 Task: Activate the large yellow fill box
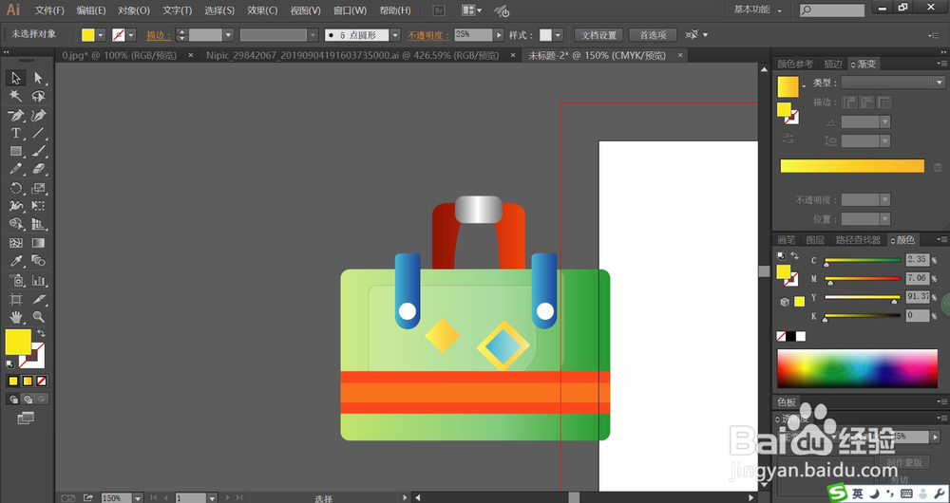pyautogui.click(x=18, y=342)
